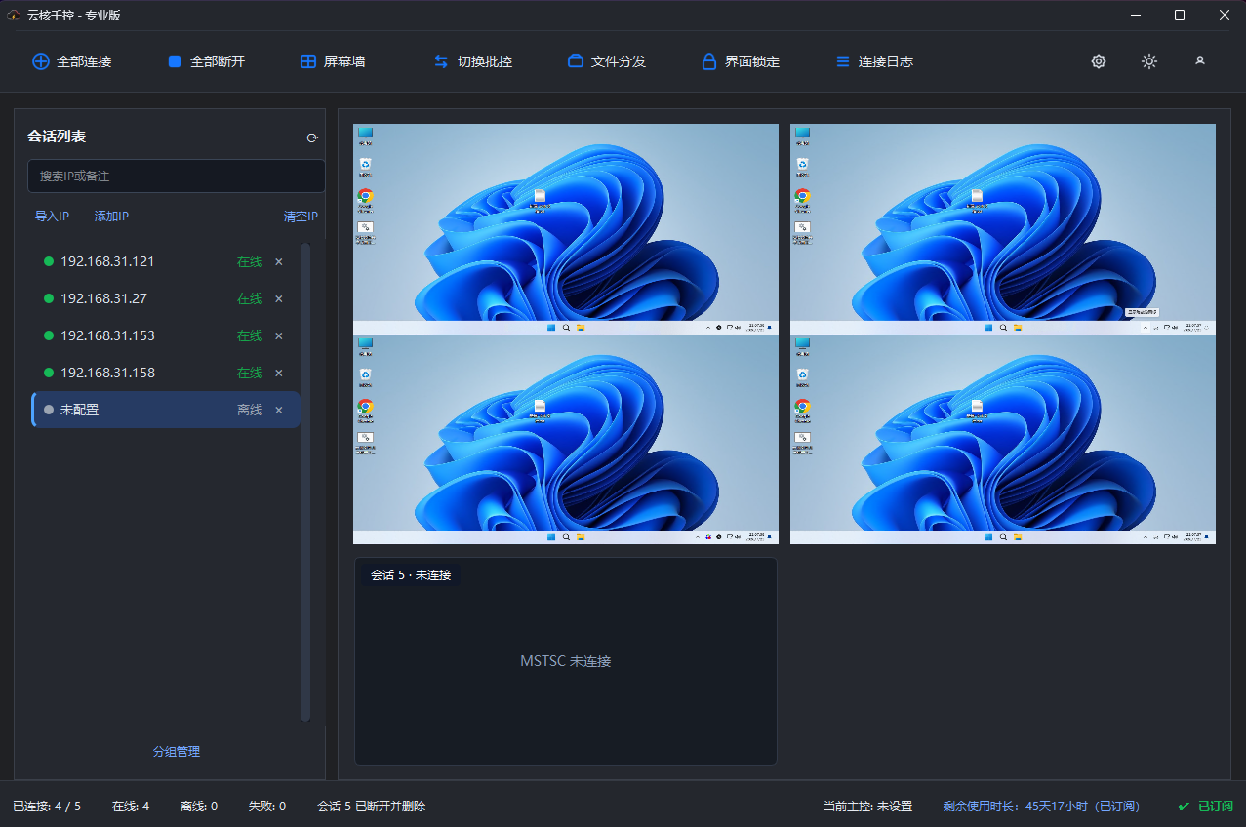This screenshot has height=827, width=1246.
Task: Activate 界面锁定 interface lock
Action: point(741,61)
